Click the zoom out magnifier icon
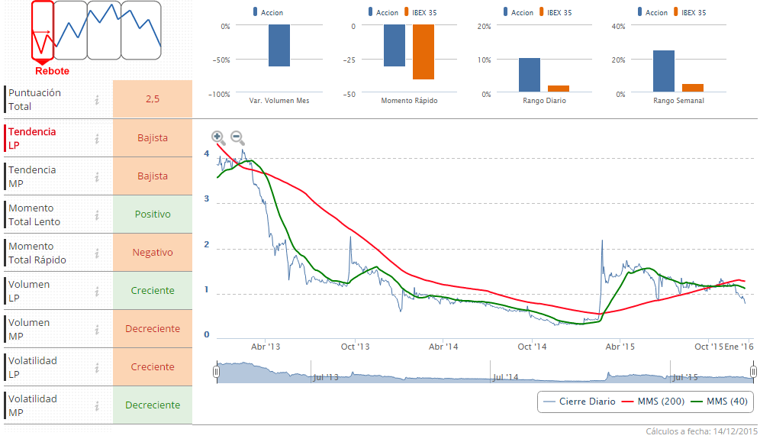Viewport: 760px width, 442px height. [x=237, y=137]
